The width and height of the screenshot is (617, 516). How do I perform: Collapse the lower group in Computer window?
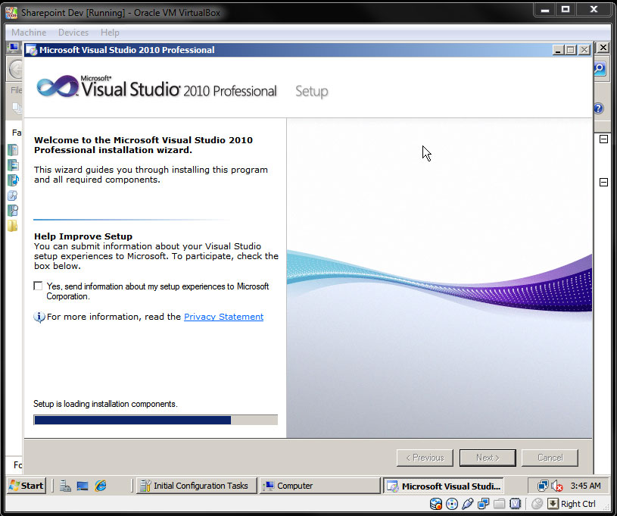click(x=603, y=182)
